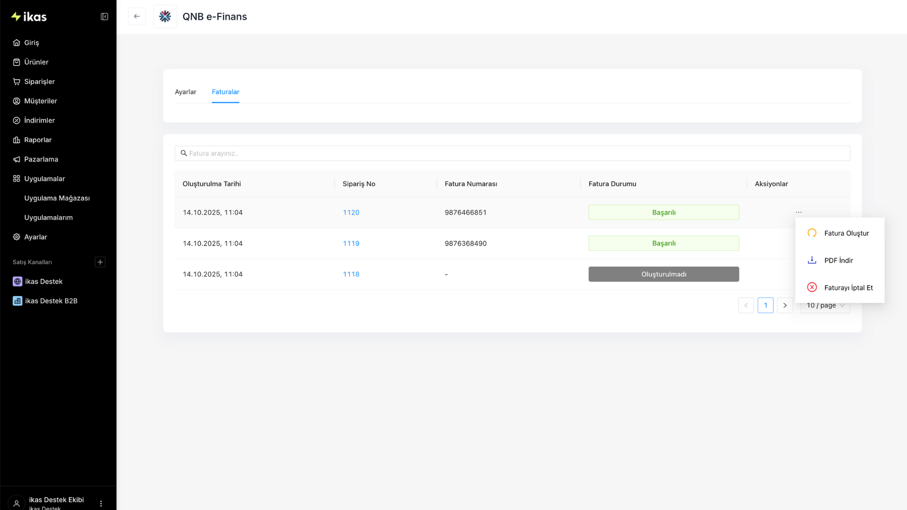
Task: Select Fatura Oluştur from the menu
Action: (x=840, y=233)
